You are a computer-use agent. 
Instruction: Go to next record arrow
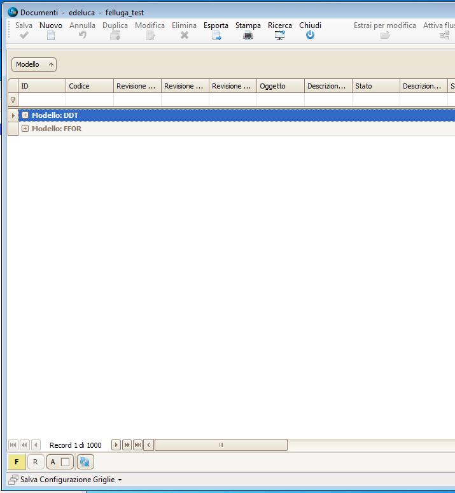click(116, 445)
